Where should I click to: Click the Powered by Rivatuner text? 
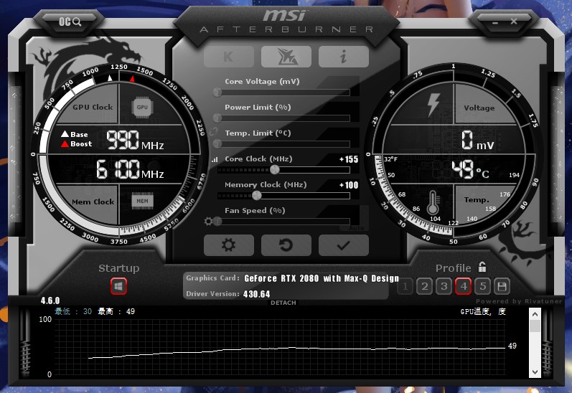(x=519, y=301)
